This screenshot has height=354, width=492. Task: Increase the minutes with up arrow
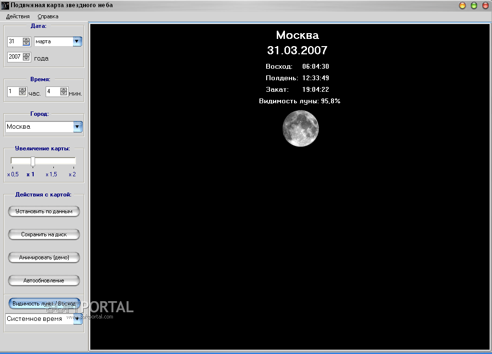point(64,89)
